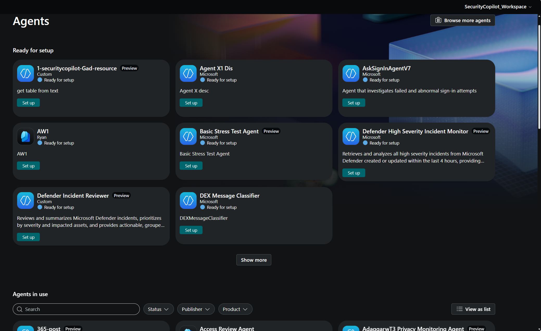Click the Access Review Agent icon

coord(188,328)
